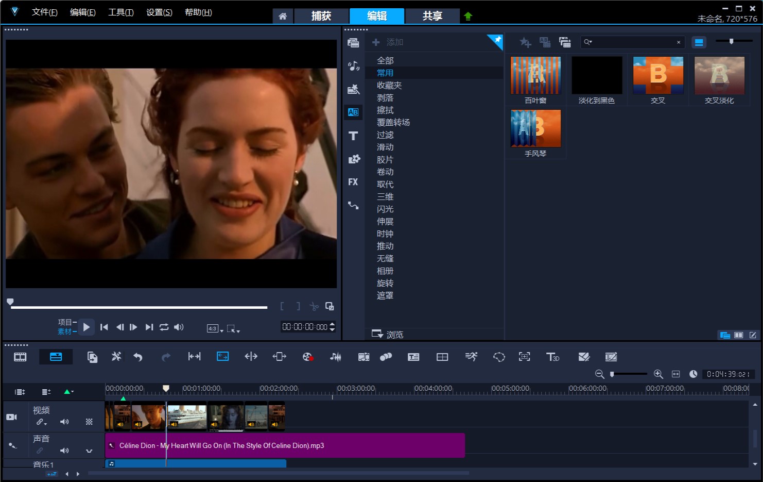
Task: Open the Transition (AB) library
Action: [353, 112]
